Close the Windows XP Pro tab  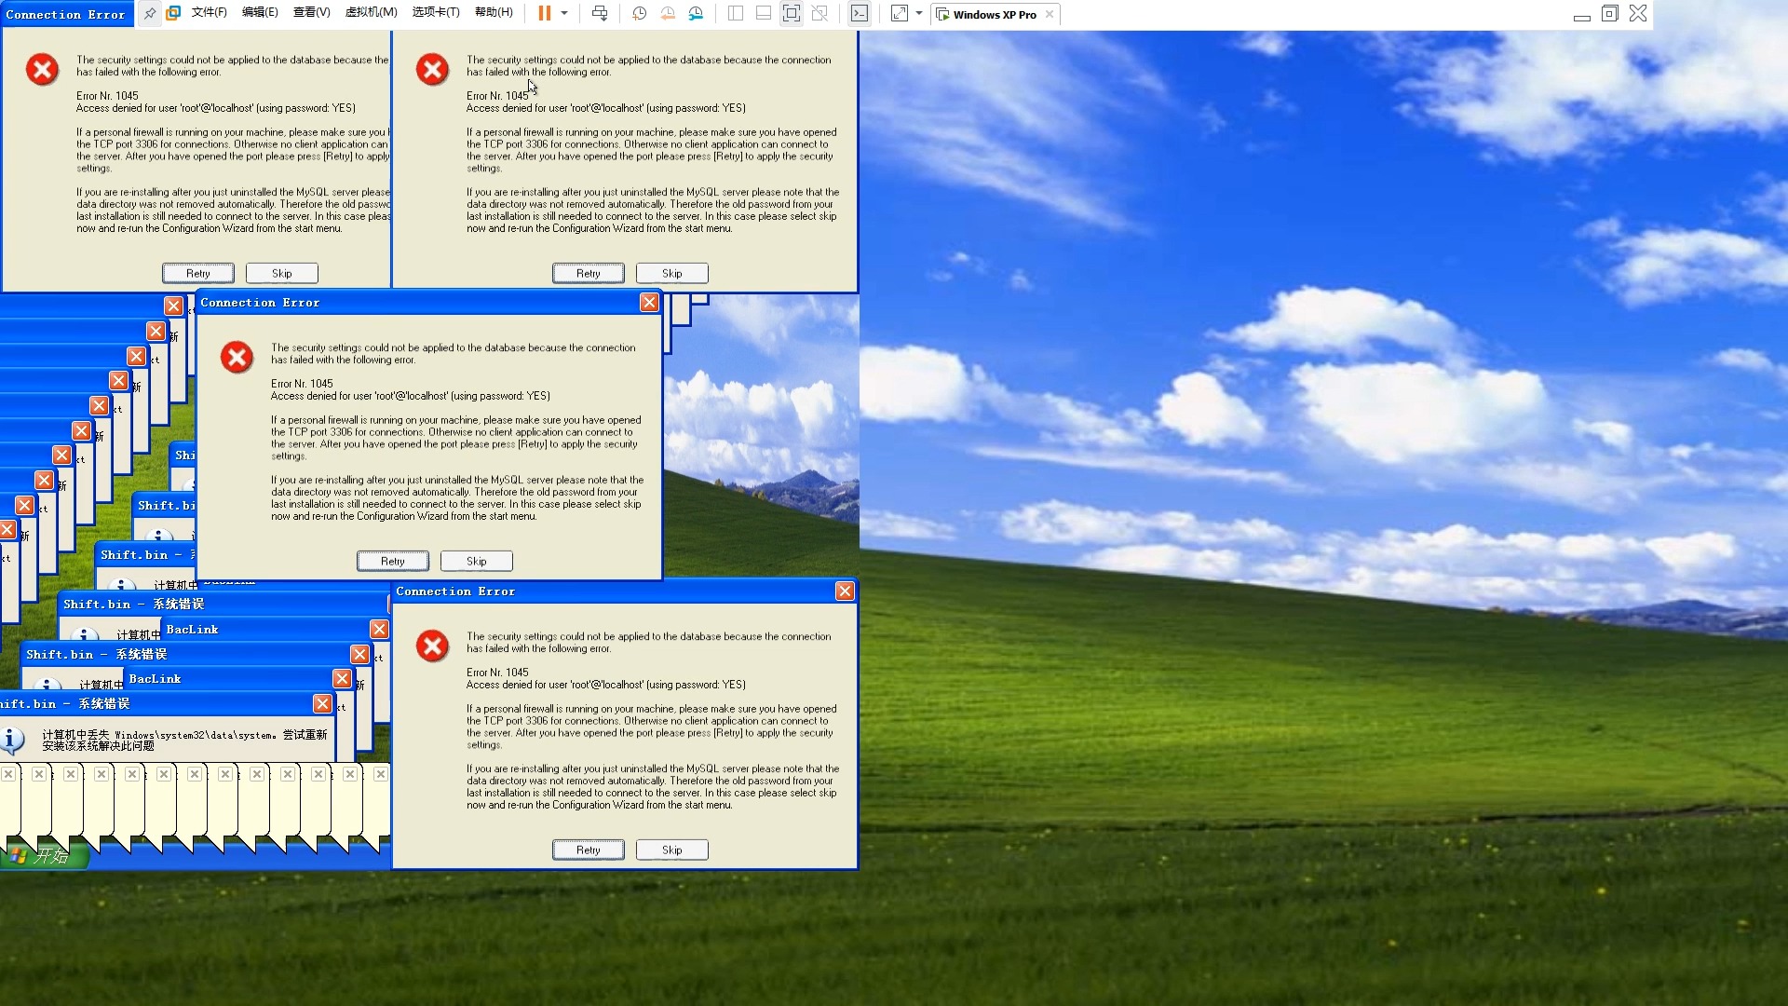[x=1050, y=14]
